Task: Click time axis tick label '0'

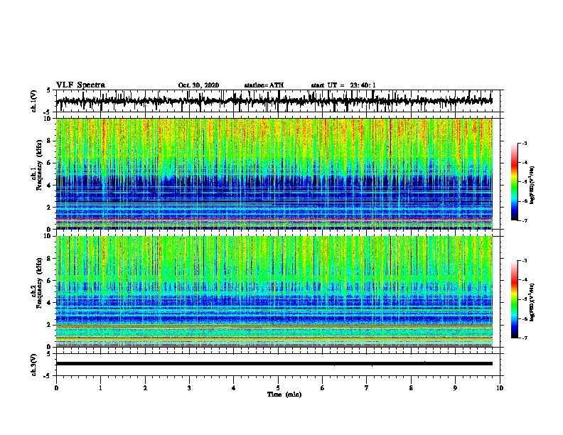Action: 56,388
